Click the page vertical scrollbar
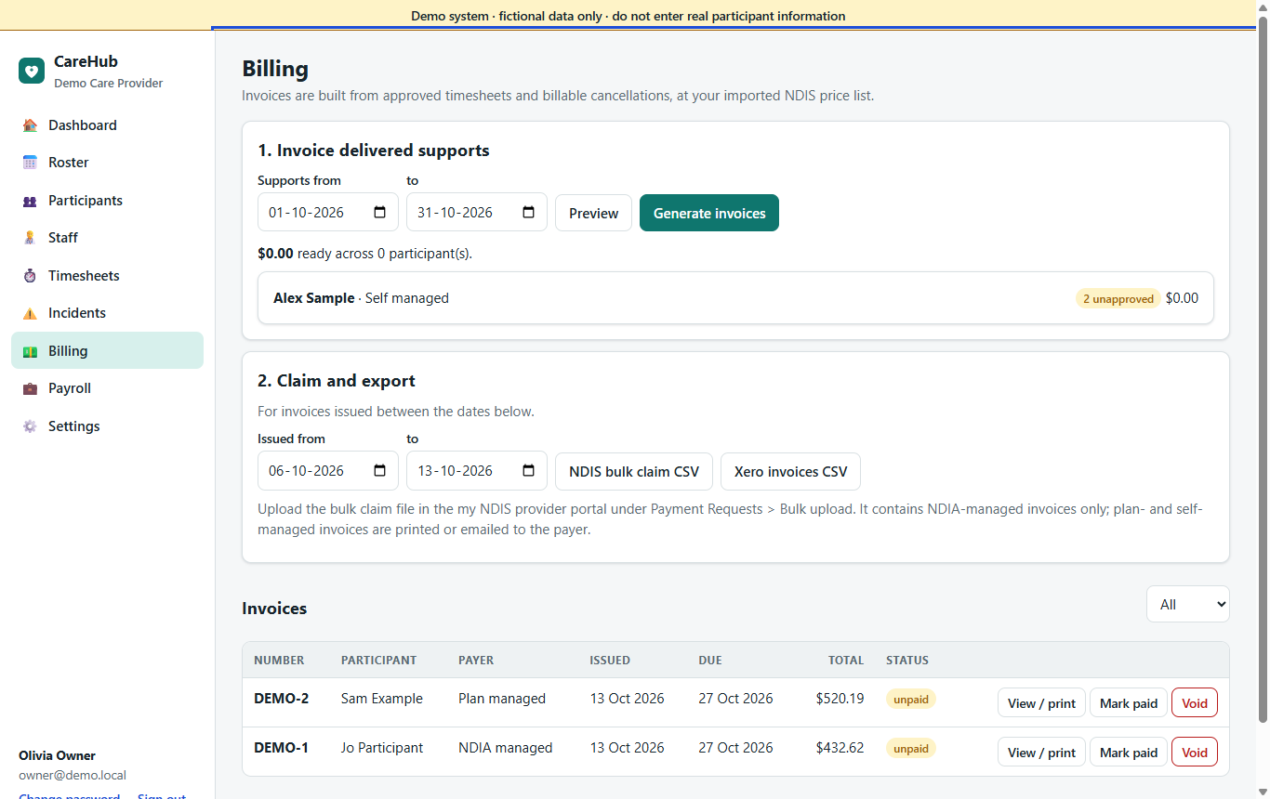The image size is (1270, 799). coord(1262,372)
